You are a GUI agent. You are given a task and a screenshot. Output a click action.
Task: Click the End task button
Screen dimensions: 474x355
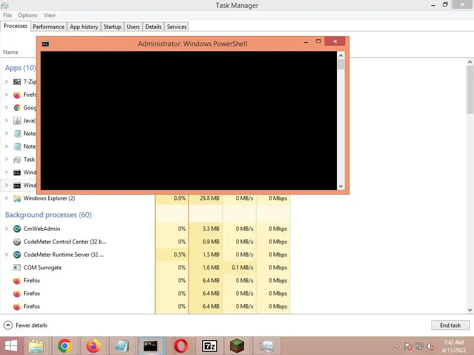coord(450,325)
